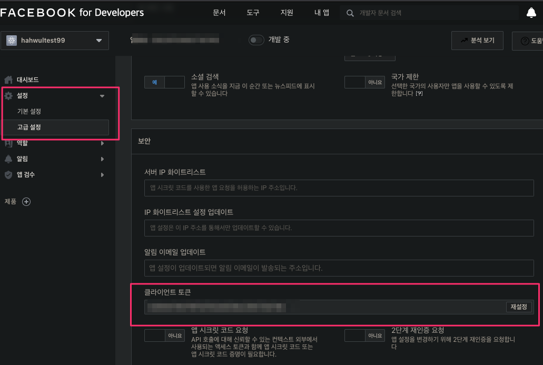Screen dimensions: 543x365
Task: Click the 도움말 help button
Action: pos(527,41)
